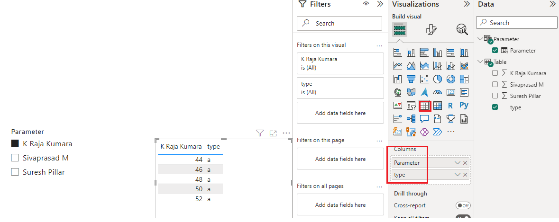This screenshot has width=559, height=222.
Task: Check the Sivaprasad M field in Data pane
Action: pyautogui.click(x=495, y=84)
